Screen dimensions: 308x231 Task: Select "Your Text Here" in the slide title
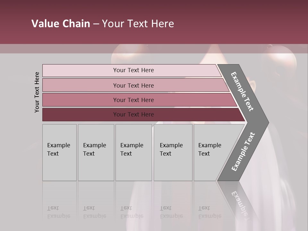point(138,24)
